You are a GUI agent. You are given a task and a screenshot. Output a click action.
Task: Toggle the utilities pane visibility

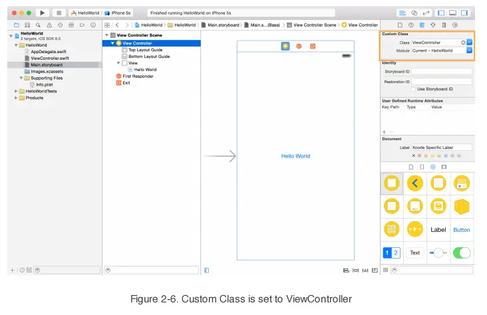coord(464,13)
